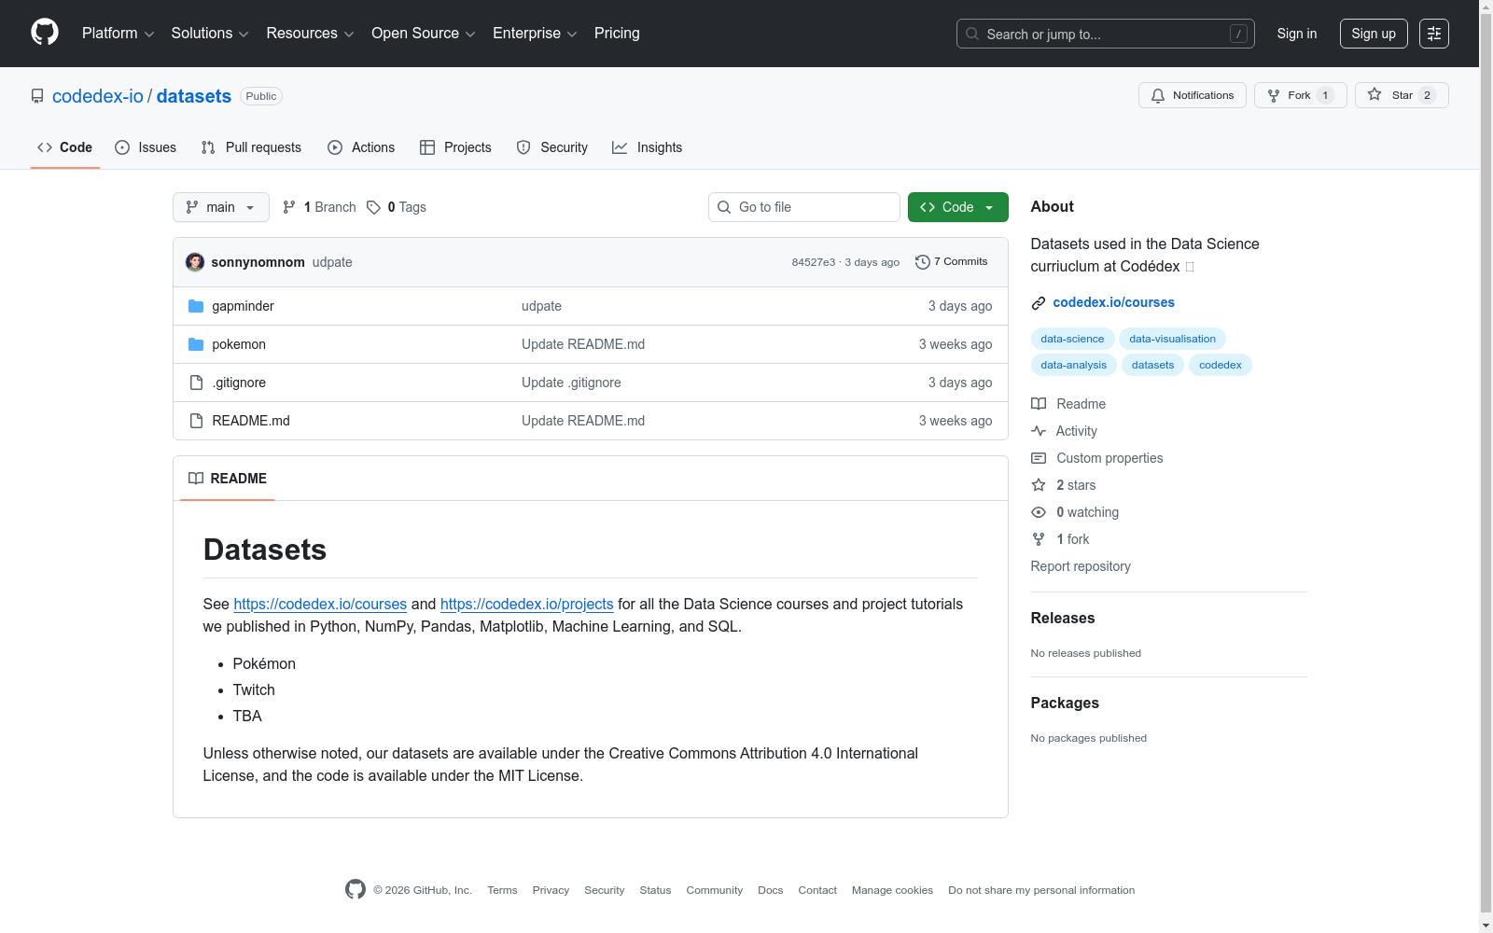This screenshot has width=1493, height=933.
Task: Click the pulse icon beside Activity
Action: tap(1039, 431)
